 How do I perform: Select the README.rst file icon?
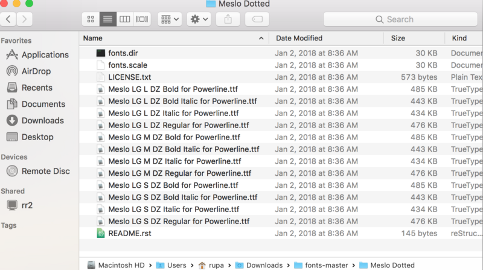(x=101, y=233)
